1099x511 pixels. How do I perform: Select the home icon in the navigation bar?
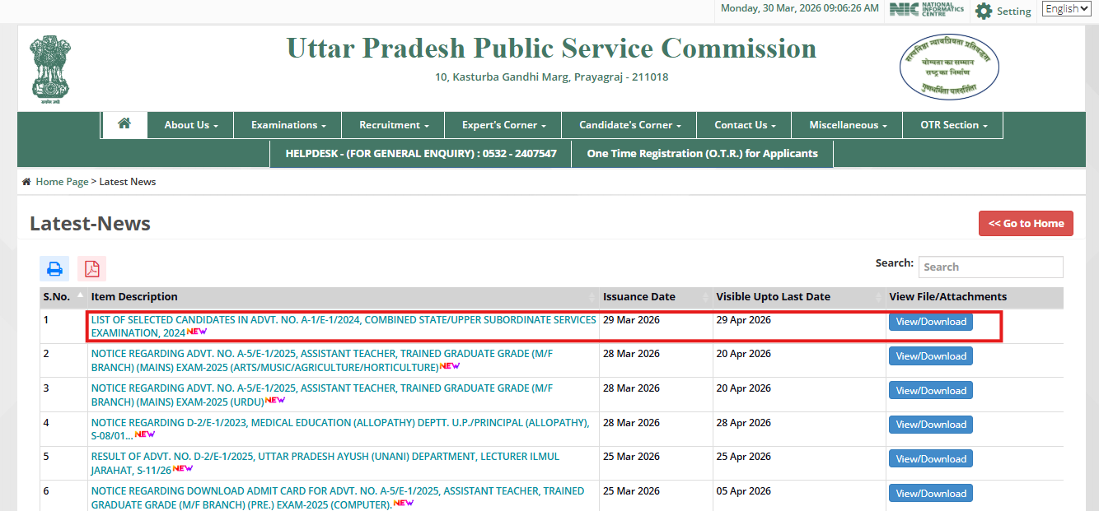pyautogui.click(x=124, y=124)
